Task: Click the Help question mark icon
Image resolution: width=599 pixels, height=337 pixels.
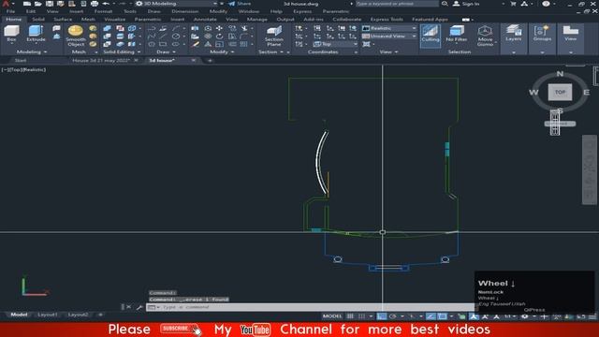Action: (546, 4)
